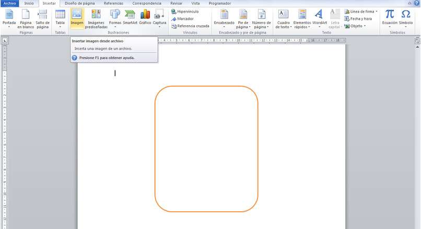The image size is (421, 229).
Task: Switch to the Correspondencia tab
Action: click(x=147, y=4)
